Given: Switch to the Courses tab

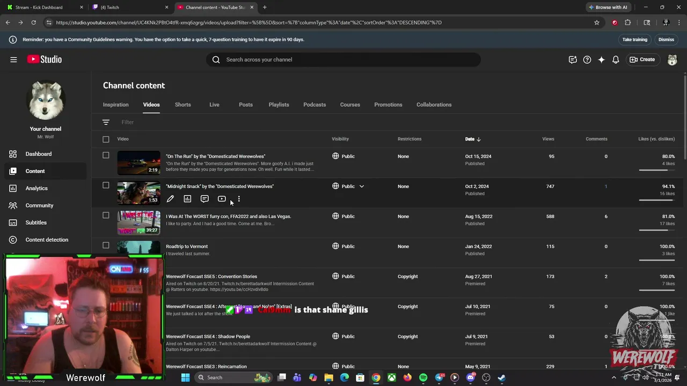Looking at the screenshot, I should tap(350, 105).
